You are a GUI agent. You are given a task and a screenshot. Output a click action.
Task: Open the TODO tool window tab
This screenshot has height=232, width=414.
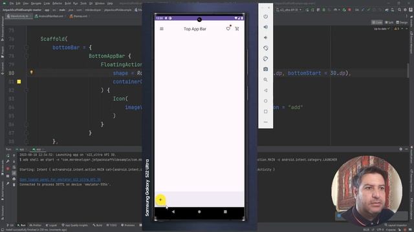112,225
